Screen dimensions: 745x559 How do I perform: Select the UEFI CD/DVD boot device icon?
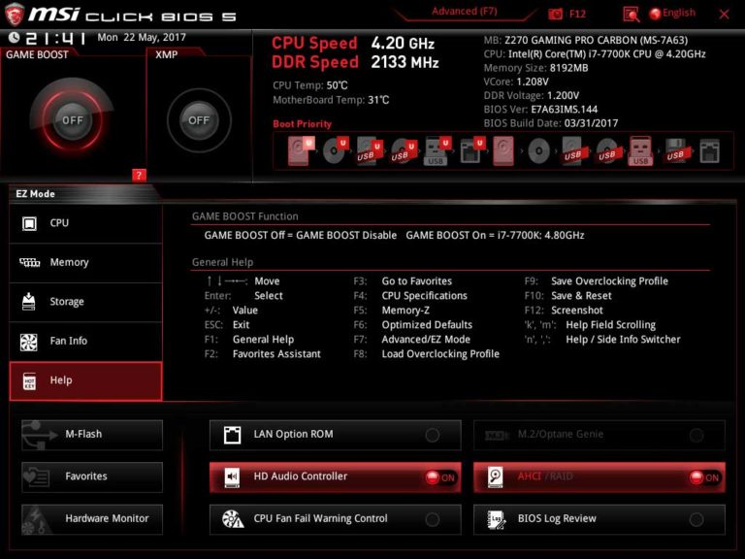[336, 151]
